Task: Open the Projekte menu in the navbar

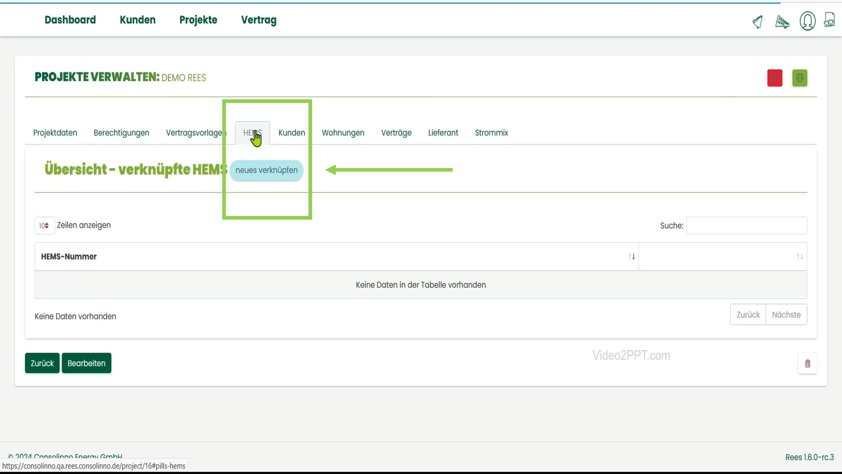Action: pos(198,20)
